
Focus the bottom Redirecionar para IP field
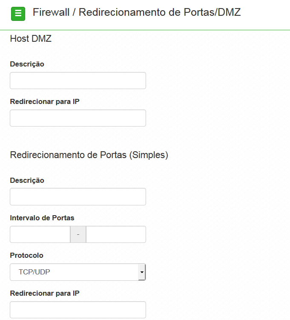(78, 310)
